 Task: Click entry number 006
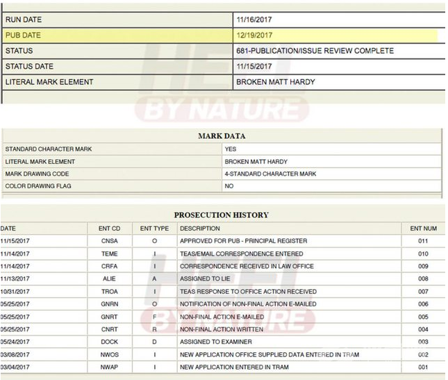click(423, 304)
